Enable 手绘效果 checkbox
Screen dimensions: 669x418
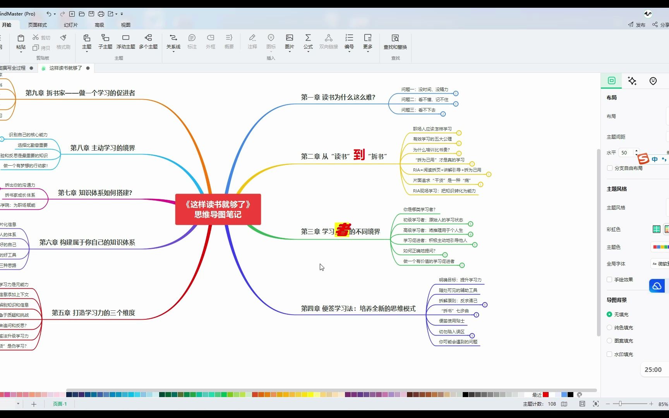pos(609,279)
